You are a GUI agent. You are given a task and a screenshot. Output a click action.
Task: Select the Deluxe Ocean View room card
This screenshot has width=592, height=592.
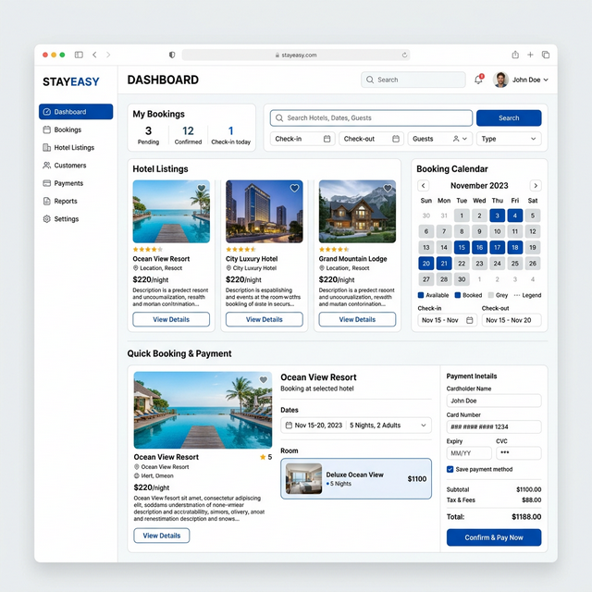coord(356,479)
